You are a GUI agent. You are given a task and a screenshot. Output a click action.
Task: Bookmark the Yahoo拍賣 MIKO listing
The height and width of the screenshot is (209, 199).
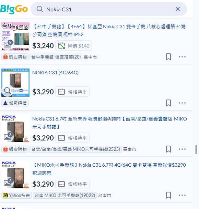click(168, 195)
